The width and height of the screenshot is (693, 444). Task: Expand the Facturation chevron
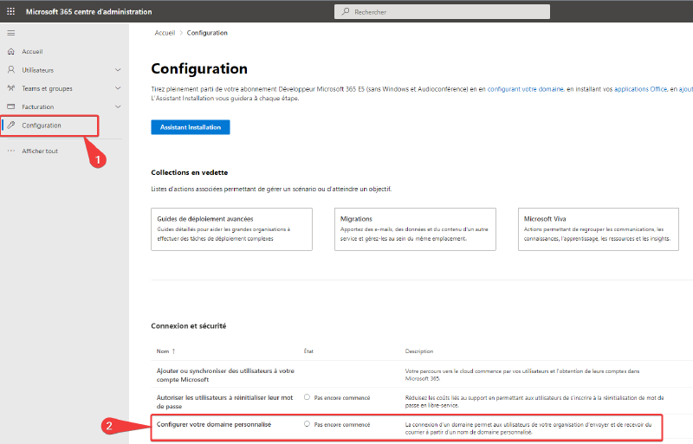click(118, 106)
